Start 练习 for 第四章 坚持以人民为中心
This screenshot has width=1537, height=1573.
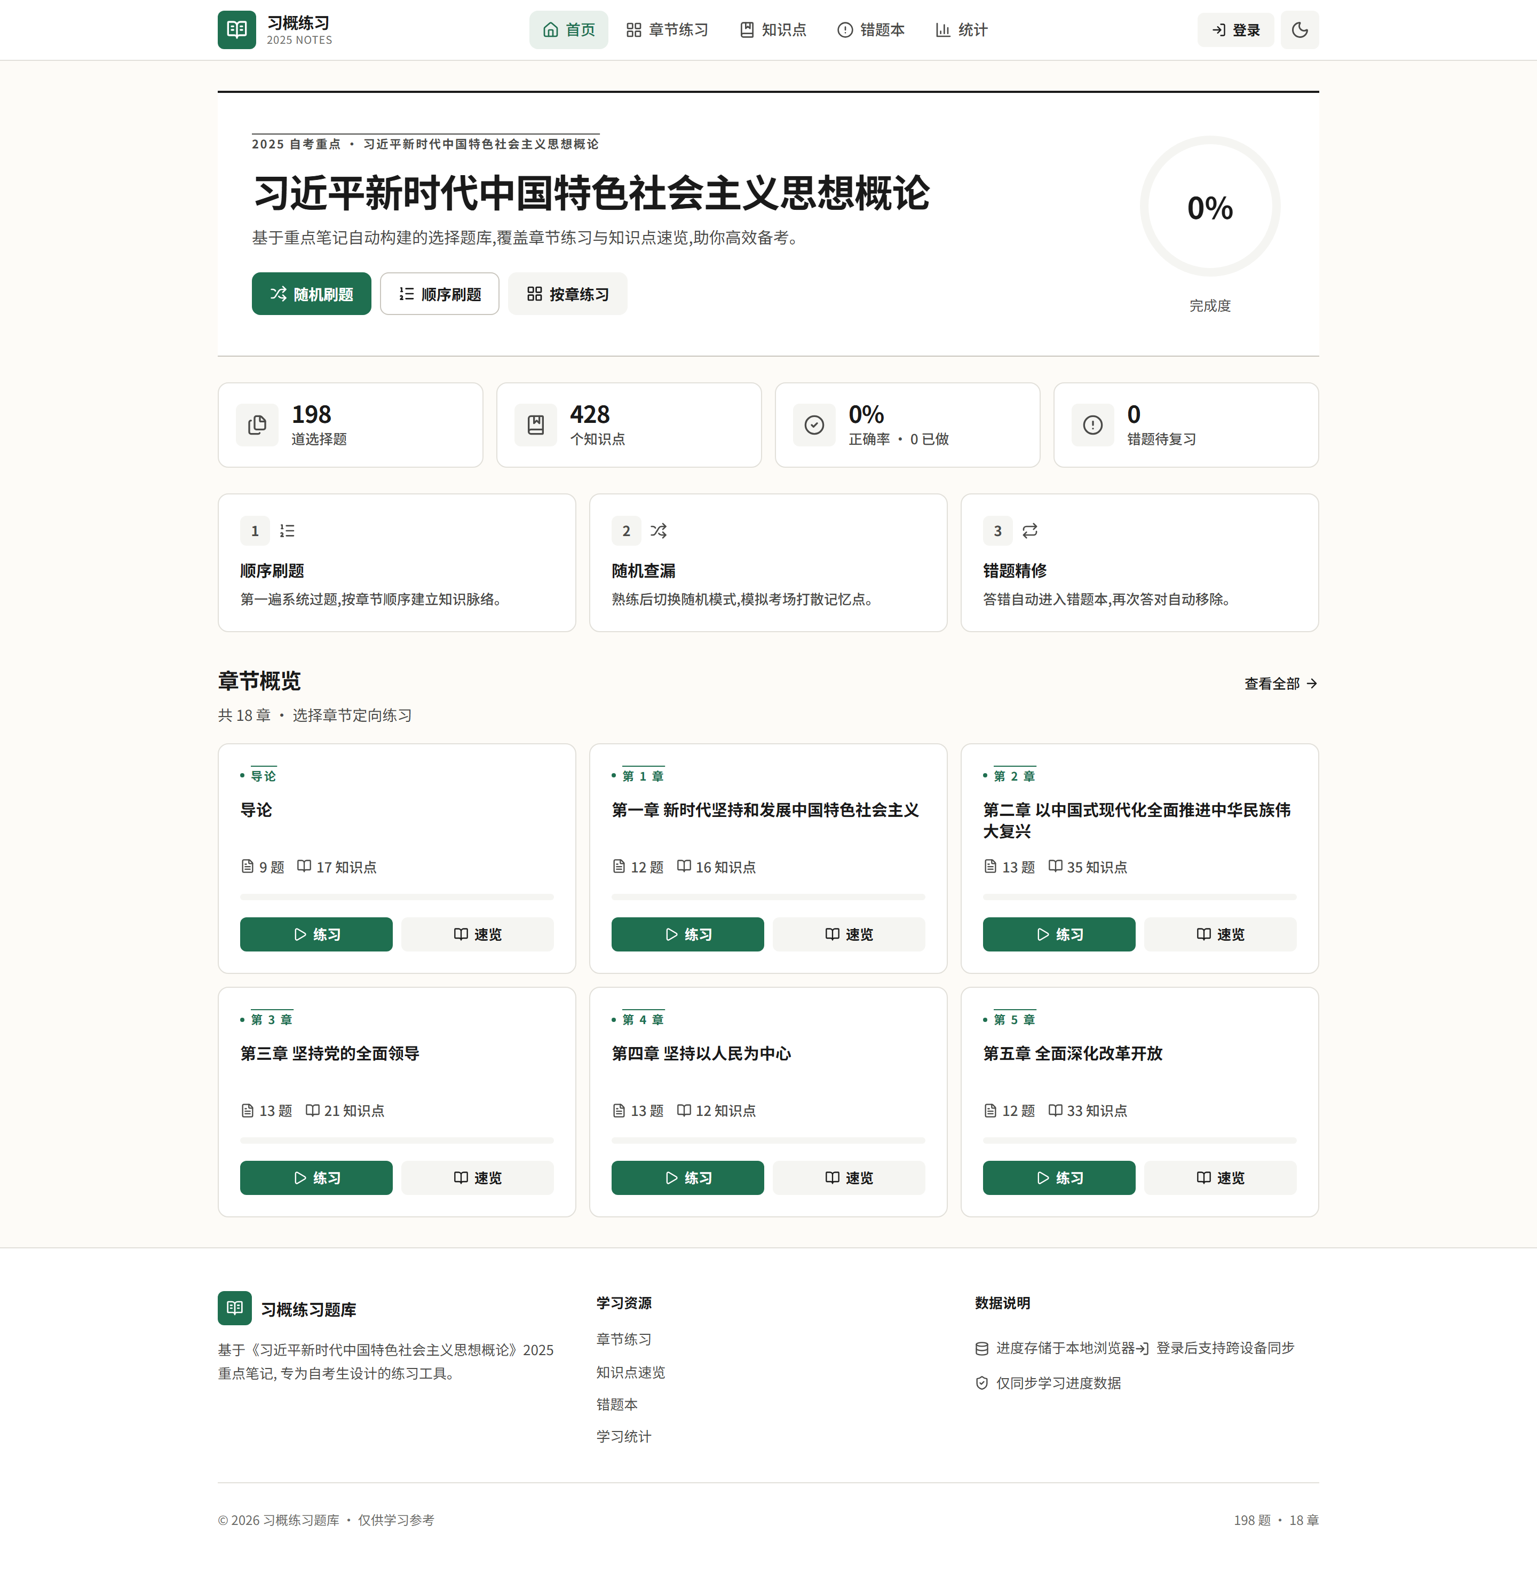click(688, 1178)
